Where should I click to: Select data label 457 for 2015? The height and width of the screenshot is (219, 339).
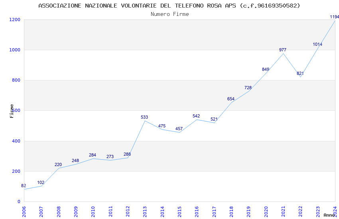179,129
